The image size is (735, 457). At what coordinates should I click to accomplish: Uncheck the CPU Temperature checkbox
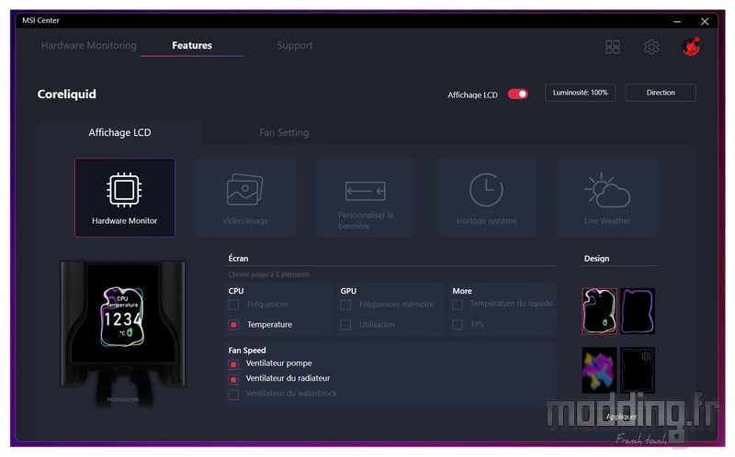tap(233, 325)
